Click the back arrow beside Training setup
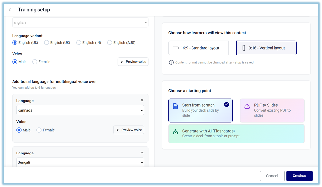This screenshot has height=187, width=322. coord(10,10)
